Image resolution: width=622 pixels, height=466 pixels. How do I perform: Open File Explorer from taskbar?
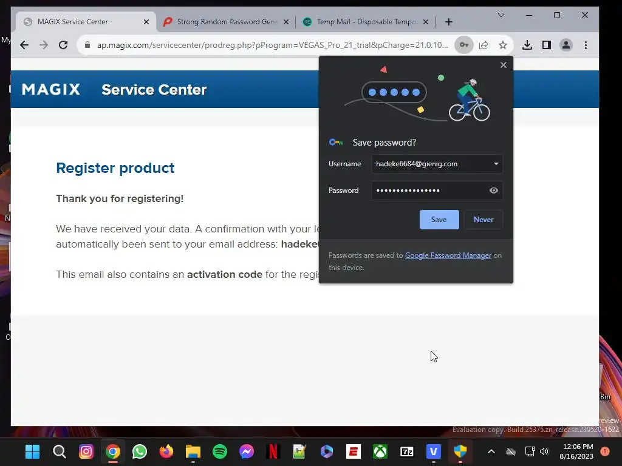(193, 451)
